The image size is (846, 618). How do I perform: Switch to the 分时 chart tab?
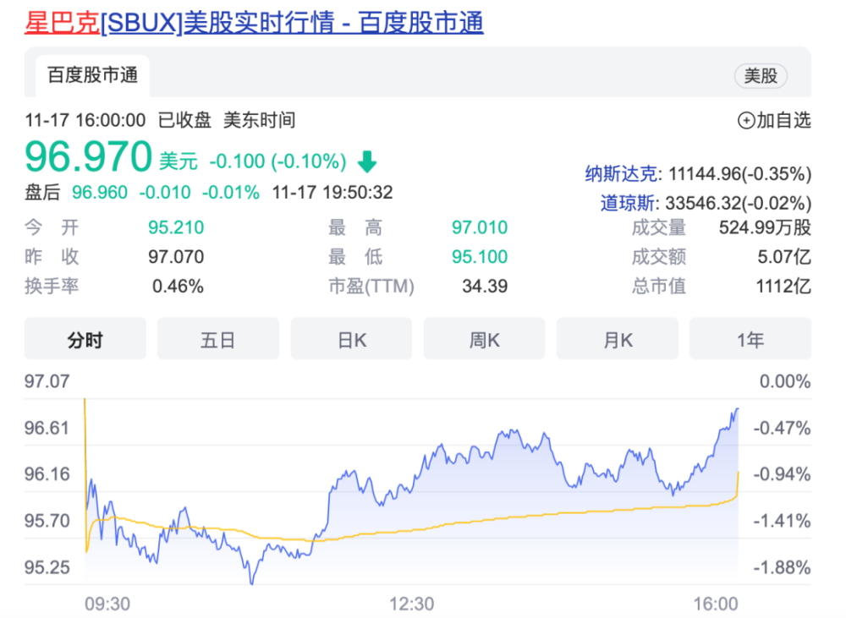pos(85,340)
